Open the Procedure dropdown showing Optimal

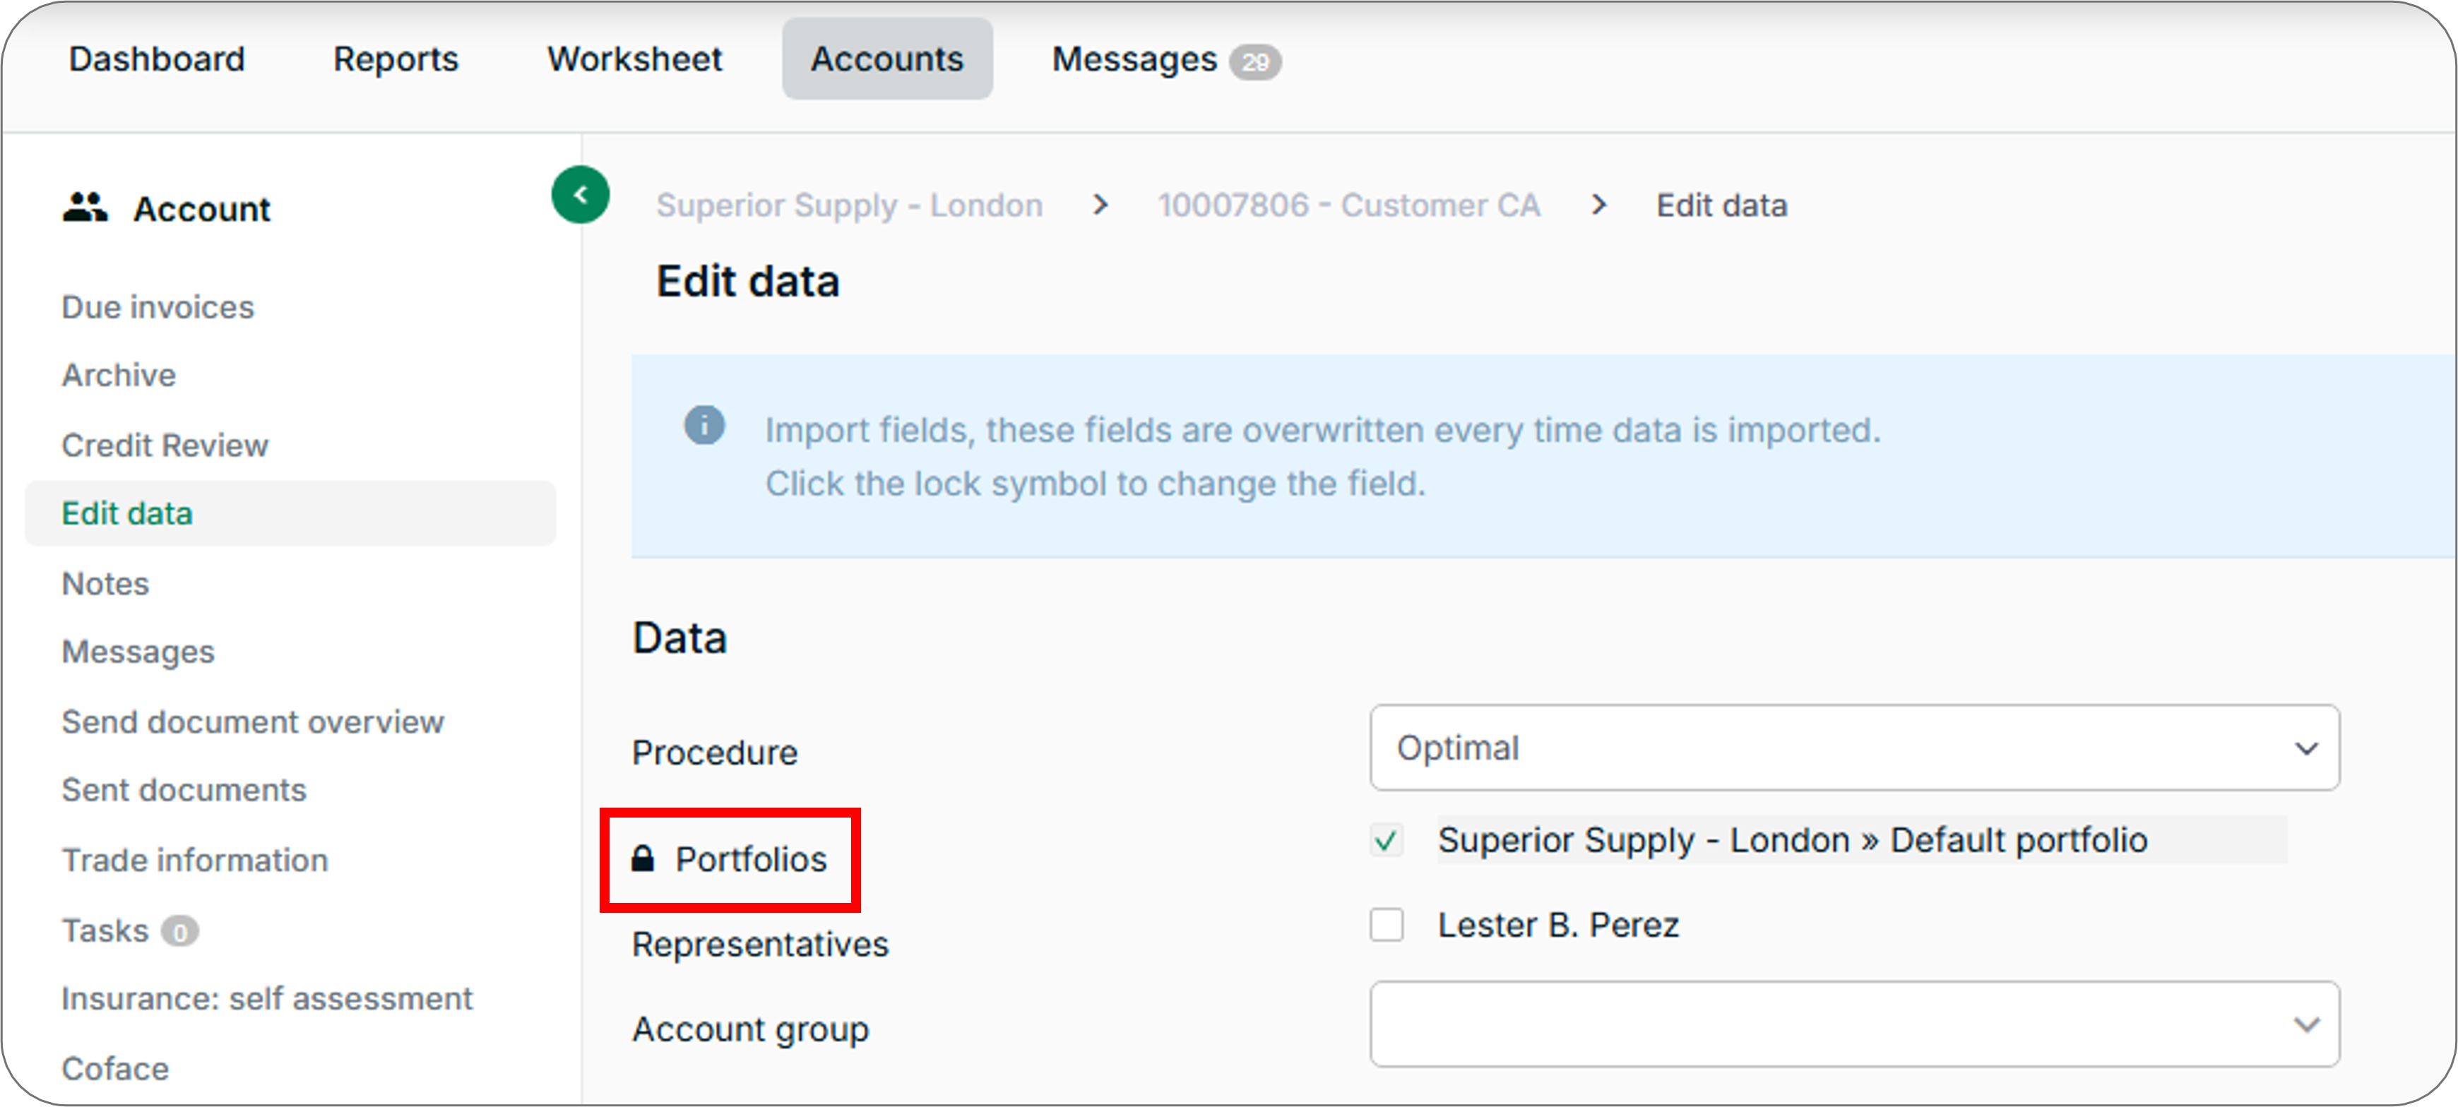point(1854,748)
